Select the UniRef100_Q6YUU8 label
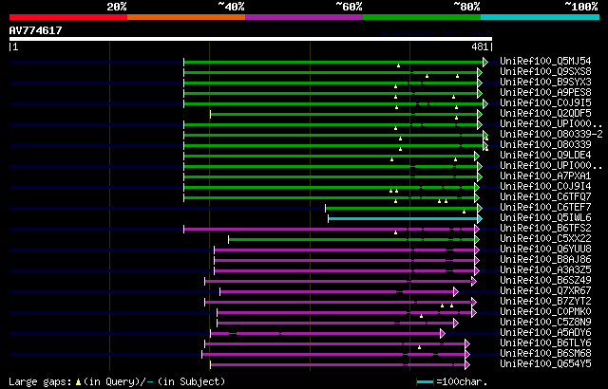 [545, 250]
